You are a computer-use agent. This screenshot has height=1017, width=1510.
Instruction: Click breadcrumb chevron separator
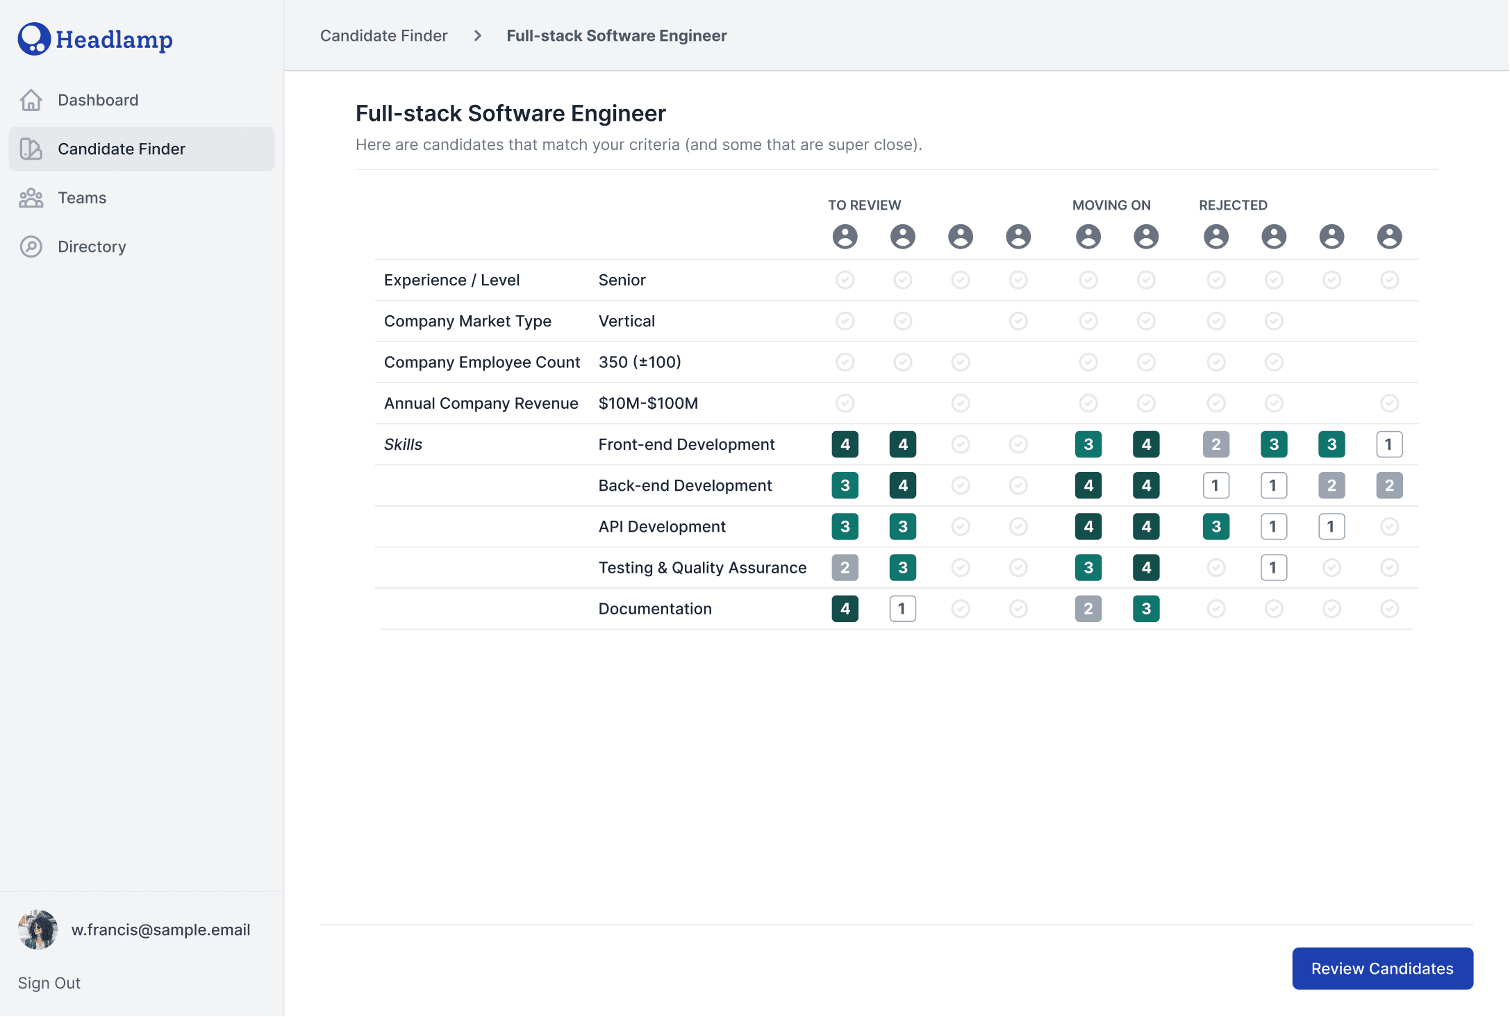coord(477,35)
